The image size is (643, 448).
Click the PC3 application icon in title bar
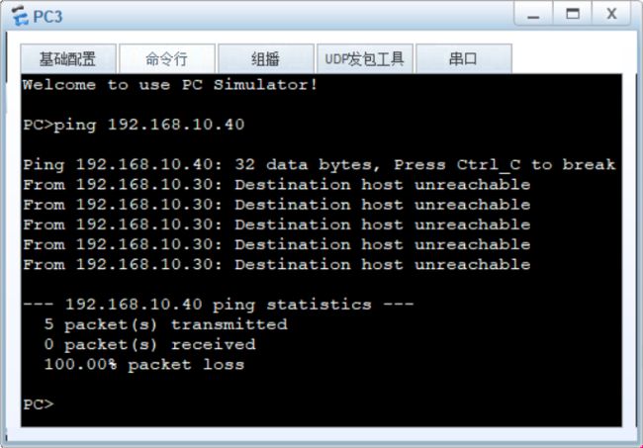(20, 17)
